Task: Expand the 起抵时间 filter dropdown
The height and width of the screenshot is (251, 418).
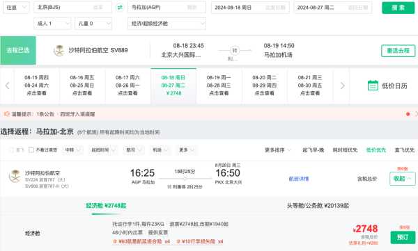Action: point(103,150)
